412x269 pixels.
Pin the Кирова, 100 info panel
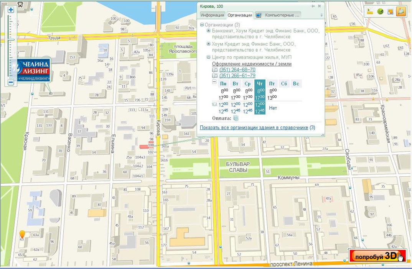click(x=313, y=6)
